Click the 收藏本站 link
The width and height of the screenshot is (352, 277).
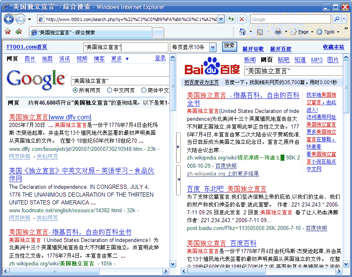[x=333, y=47]
